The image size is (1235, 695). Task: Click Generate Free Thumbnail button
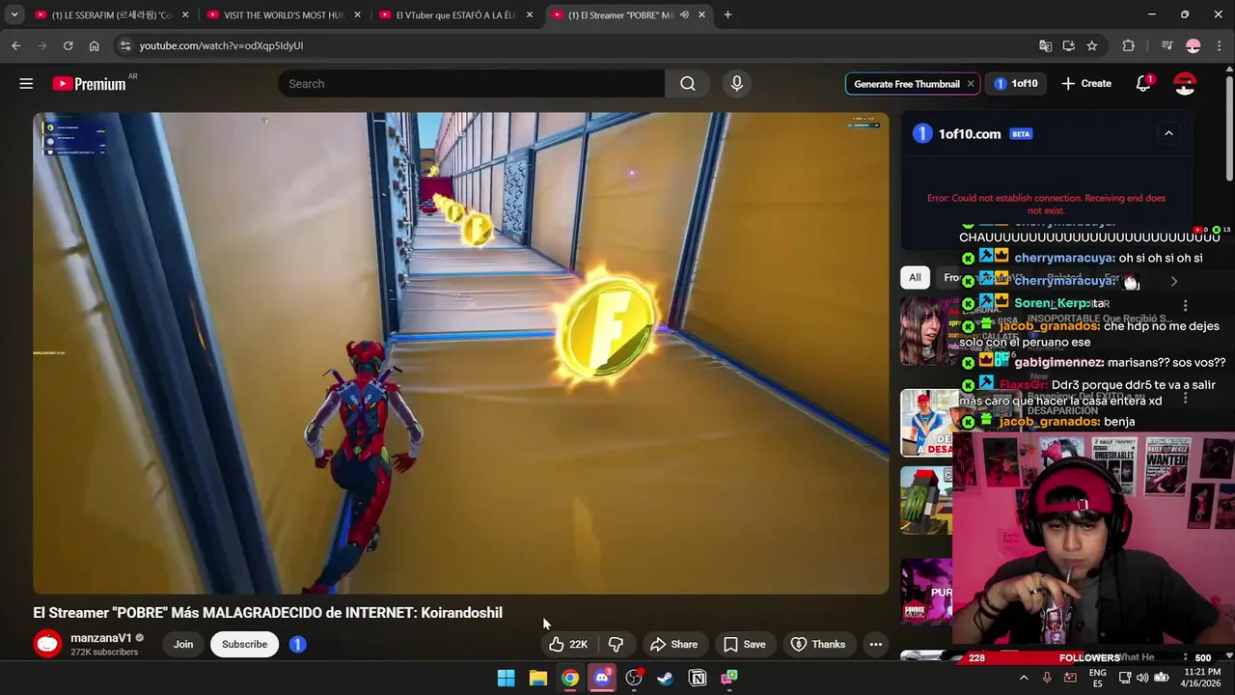906,84
